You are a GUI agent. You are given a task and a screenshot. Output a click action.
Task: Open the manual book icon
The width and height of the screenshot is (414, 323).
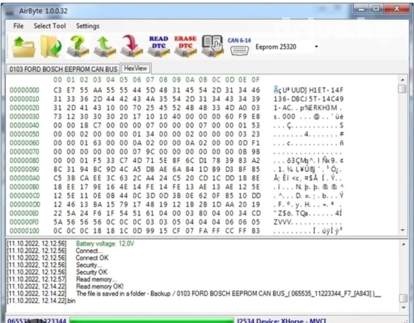[212, 46]
